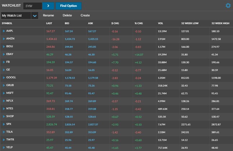The height and width of the screenshot is (151, 233).
Task: Sort by VOL column header
Action: click(160, 23)
